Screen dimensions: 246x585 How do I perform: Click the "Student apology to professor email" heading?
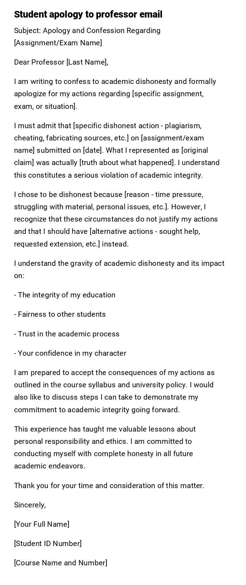point(88,14)
